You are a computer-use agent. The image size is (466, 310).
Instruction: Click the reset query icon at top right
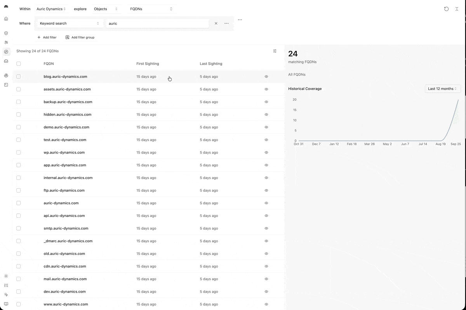446,9
